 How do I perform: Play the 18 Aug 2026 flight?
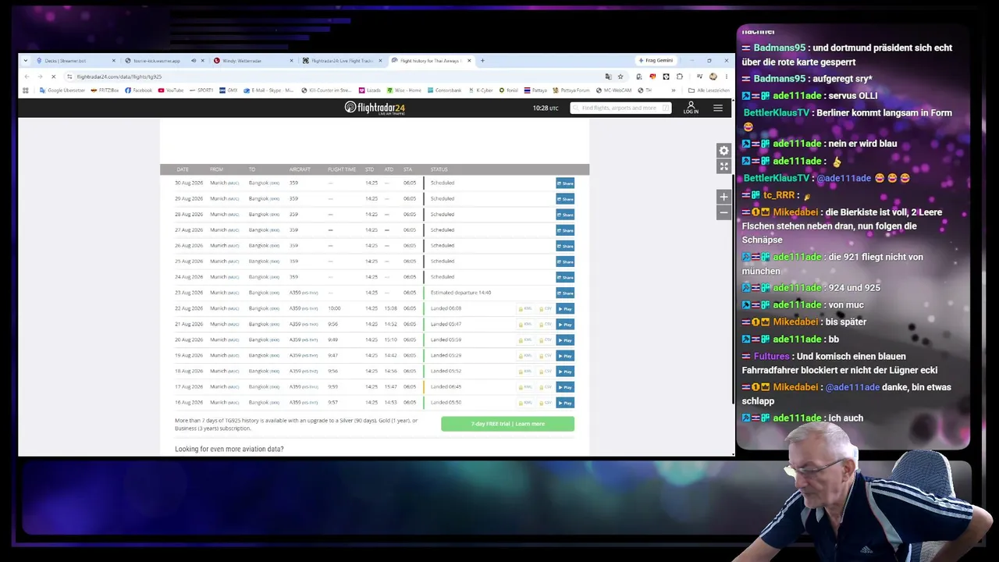click(x=565, y=371)
